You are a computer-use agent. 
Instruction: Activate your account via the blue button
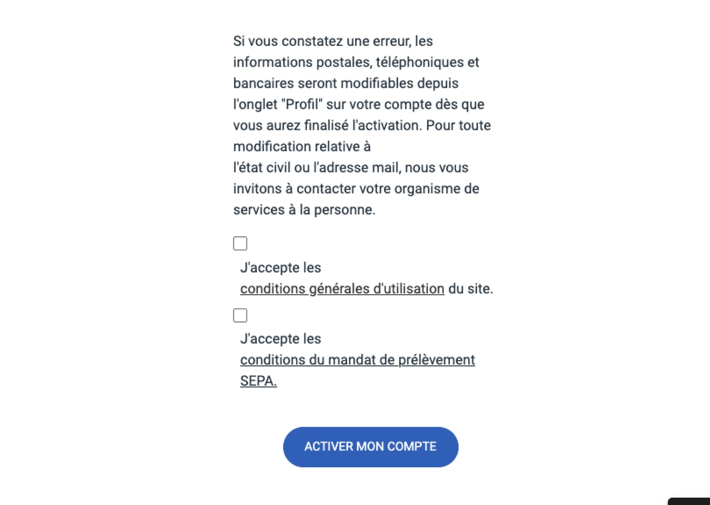(370, 446)
